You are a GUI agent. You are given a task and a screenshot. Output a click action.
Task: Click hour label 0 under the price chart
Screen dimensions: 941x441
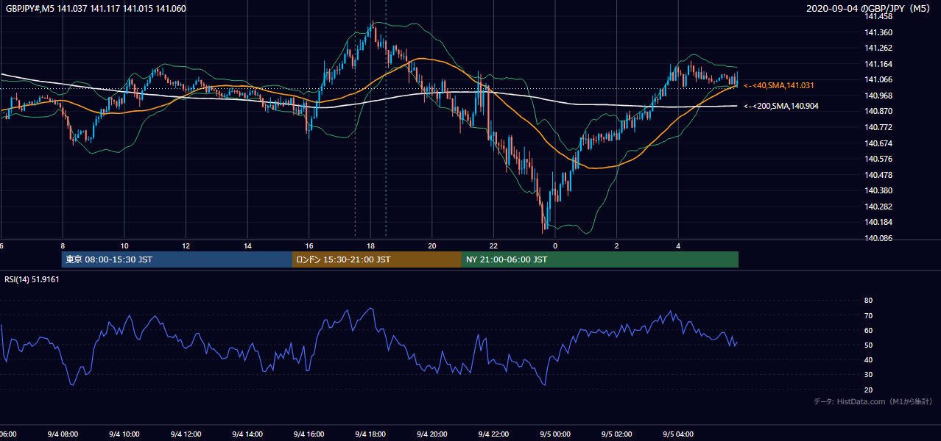556,246
